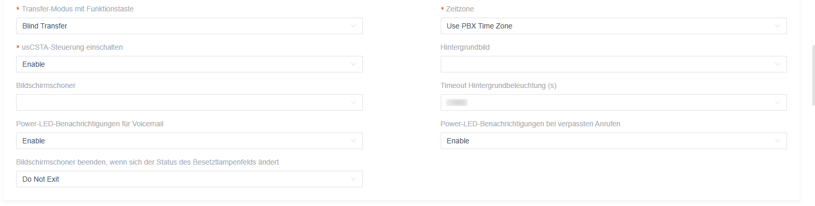Image resolution: width=815 pixels, height=206 pixels.
Task: Click chevron of Bildschirmschoner beenden dropdown
Action: (x=354, y=179)
